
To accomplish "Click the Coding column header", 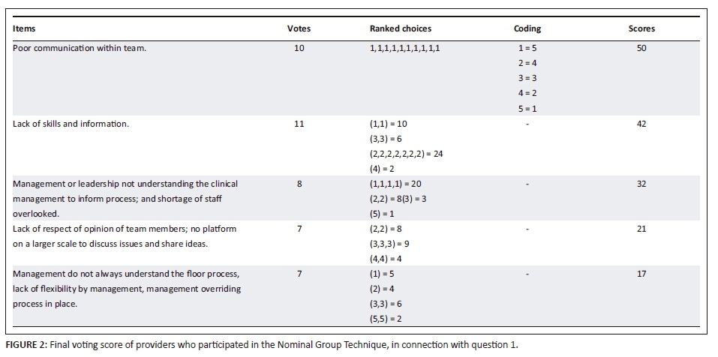I will pyautogui.click(x=527, y=28).
